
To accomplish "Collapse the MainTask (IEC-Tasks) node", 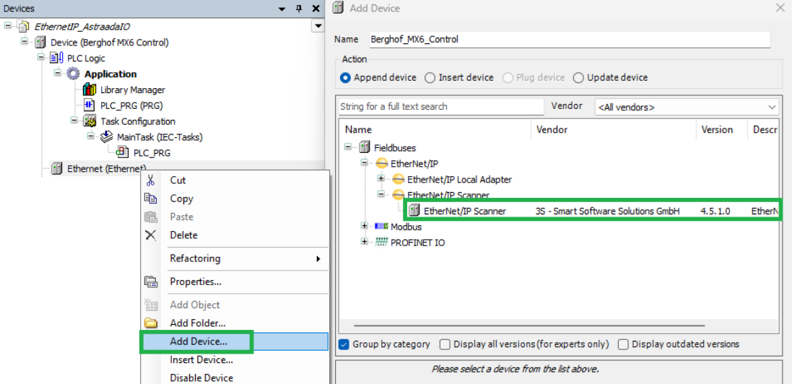I will point(90,136).
